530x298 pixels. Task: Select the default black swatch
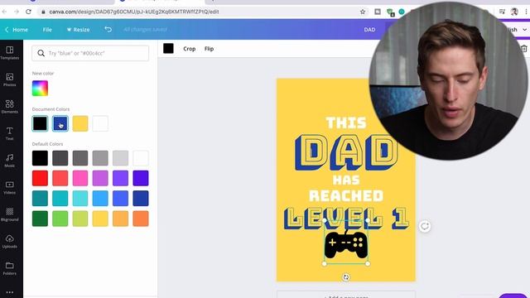40,158
